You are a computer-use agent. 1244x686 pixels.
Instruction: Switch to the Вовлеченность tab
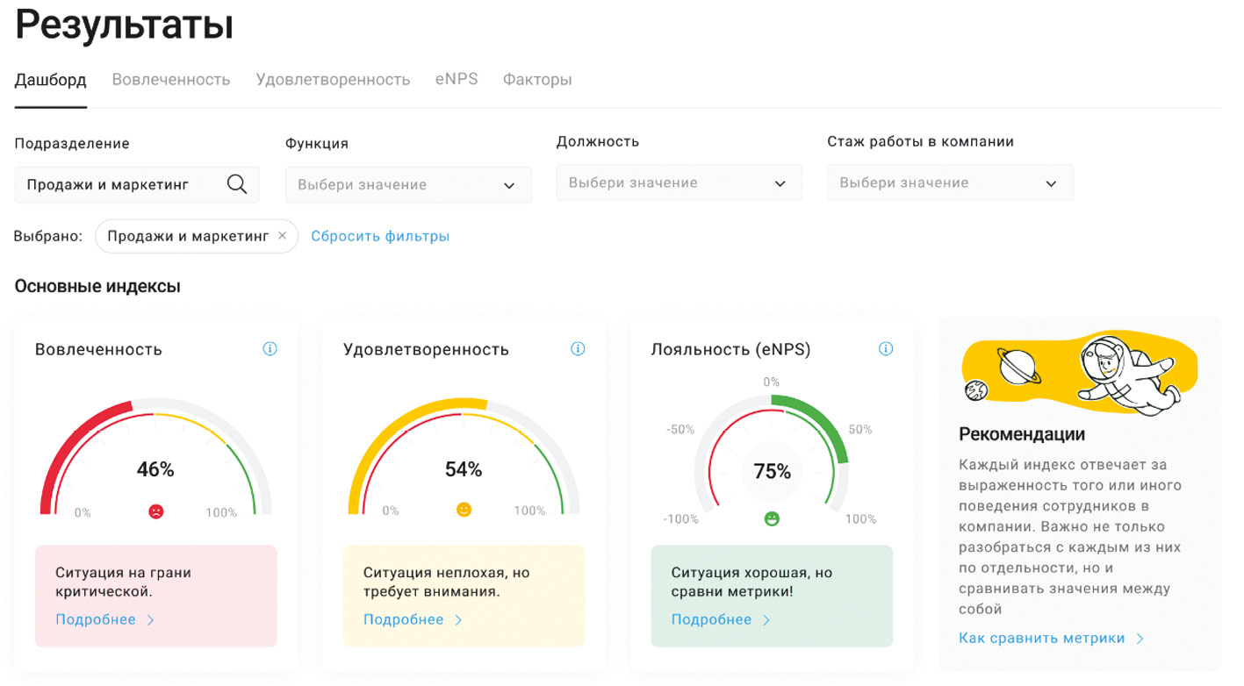pos(171,80)
